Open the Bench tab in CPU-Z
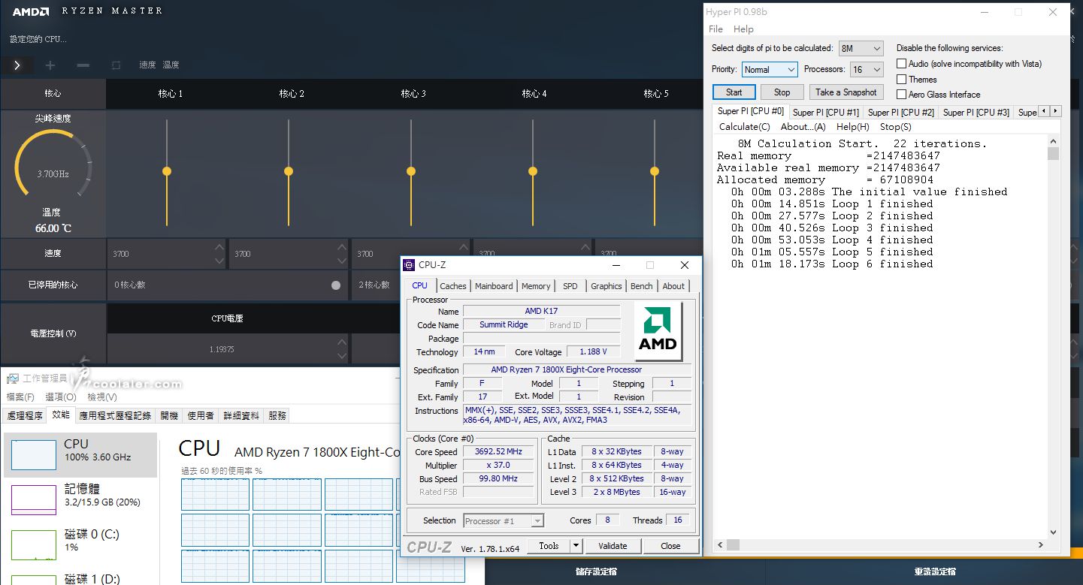Screen dimensions: 1083x585 (x=641, y=286)
